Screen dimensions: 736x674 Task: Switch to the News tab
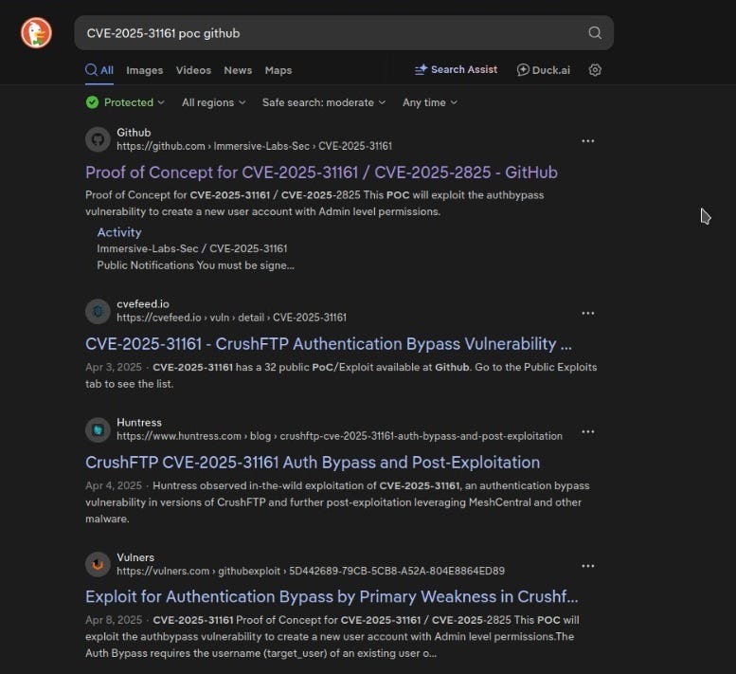point(238,70)
